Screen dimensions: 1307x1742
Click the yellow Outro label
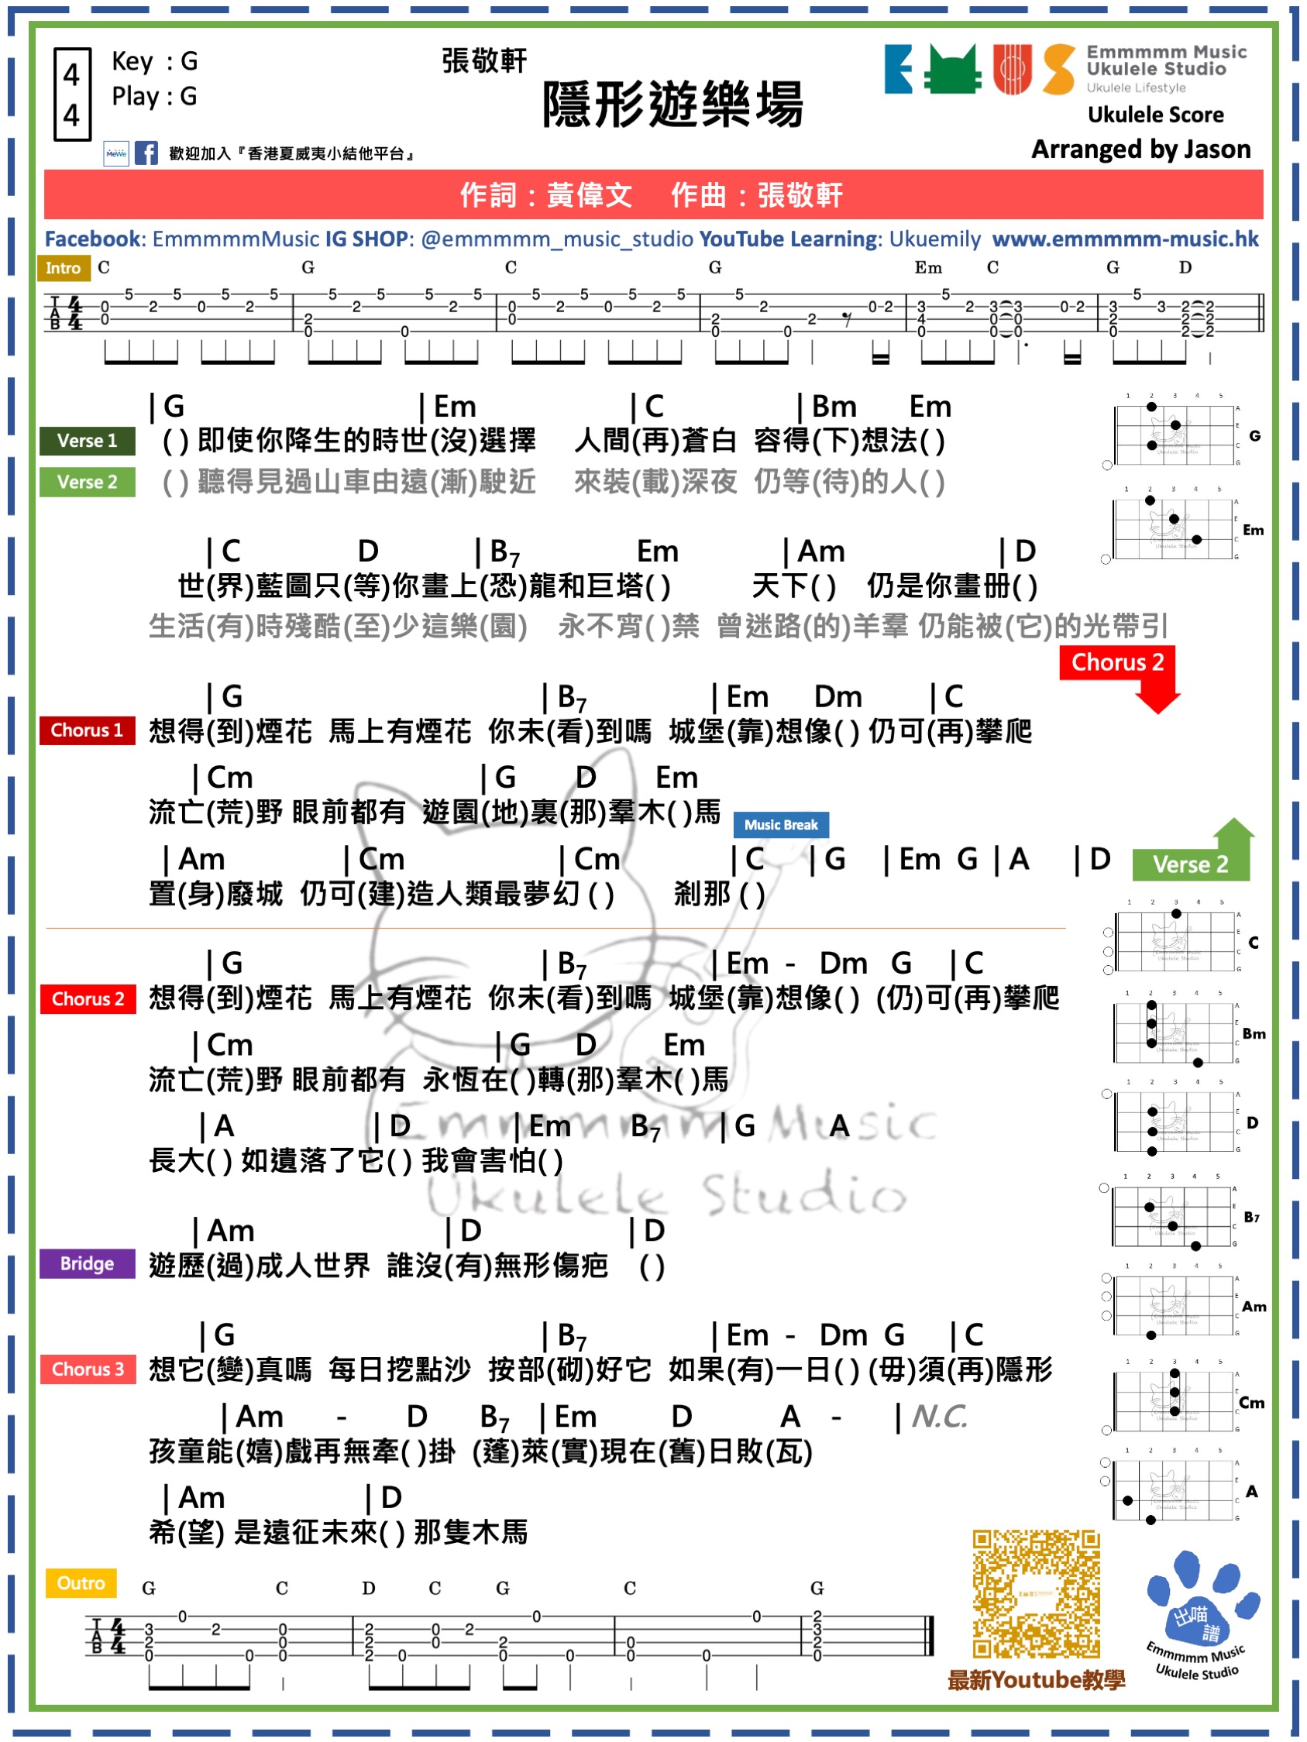pyautogui.click(x=81, y=1583)
